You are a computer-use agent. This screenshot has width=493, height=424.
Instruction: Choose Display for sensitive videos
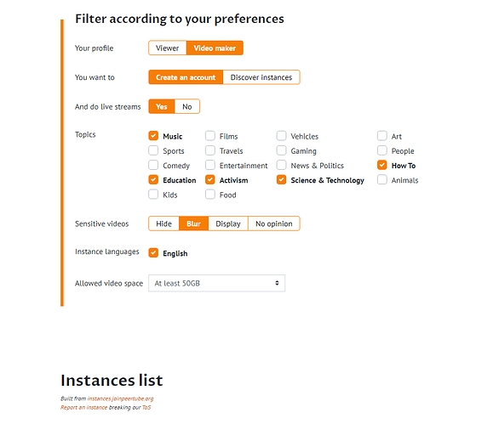click(x=228, y=223)
